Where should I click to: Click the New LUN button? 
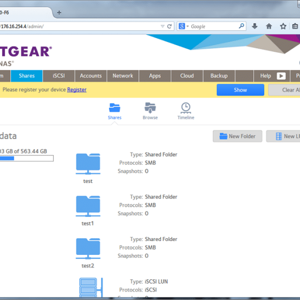tap(283, 136)
